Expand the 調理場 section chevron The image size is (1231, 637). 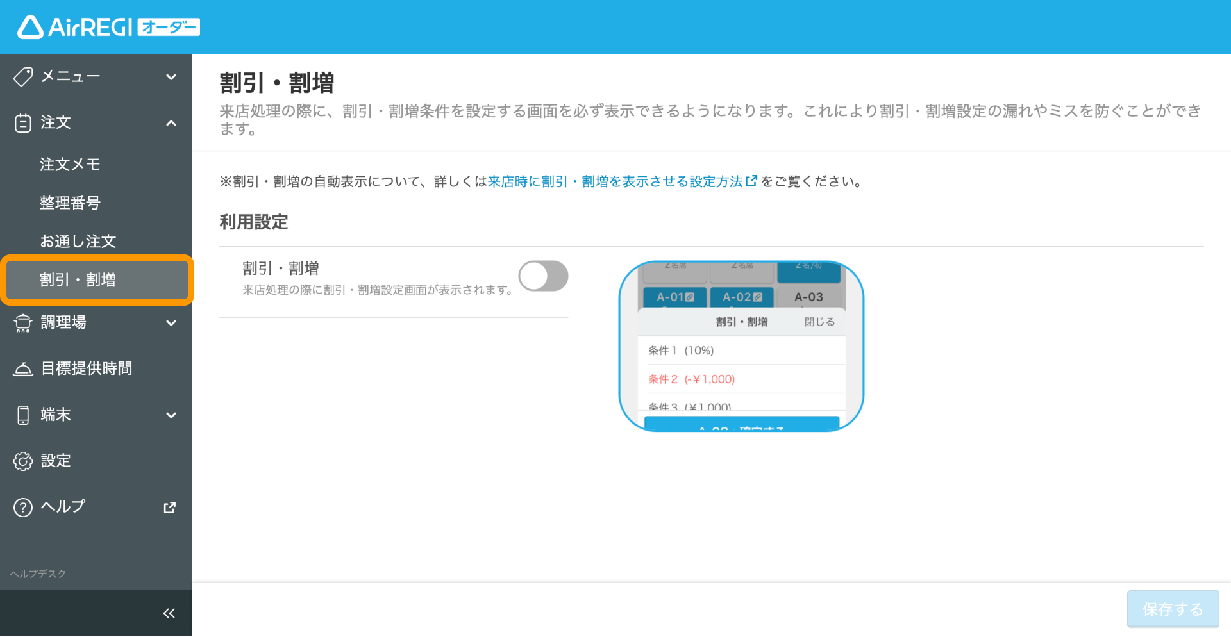coord(171,323)
